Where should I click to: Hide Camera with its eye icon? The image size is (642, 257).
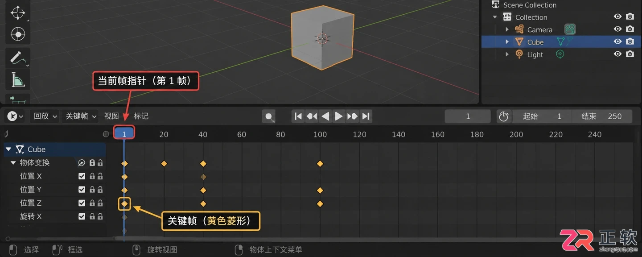[x=617, y=29]
